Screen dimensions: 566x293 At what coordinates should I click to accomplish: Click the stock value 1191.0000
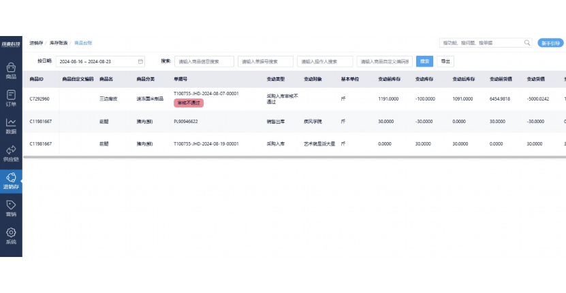(x=388, y=99)
